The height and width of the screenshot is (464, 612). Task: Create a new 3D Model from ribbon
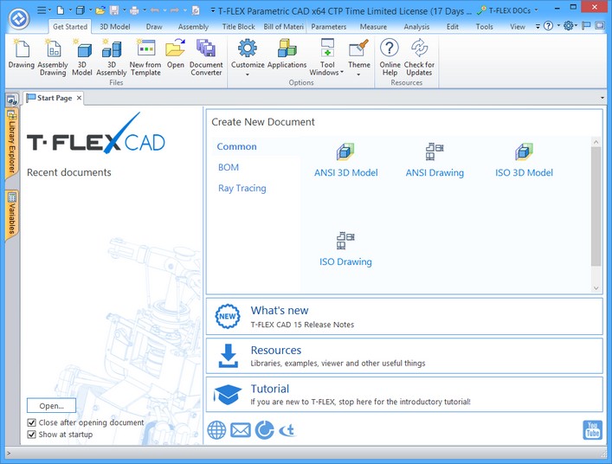[x=82, y=58]
